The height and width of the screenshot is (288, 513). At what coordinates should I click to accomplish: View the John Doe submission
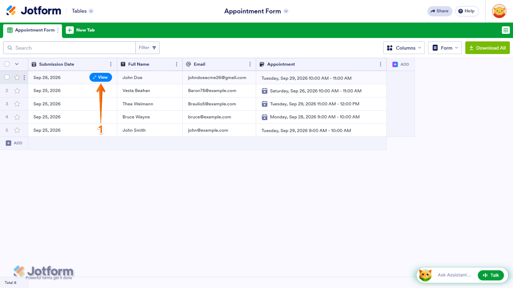(x=100, y=78)
